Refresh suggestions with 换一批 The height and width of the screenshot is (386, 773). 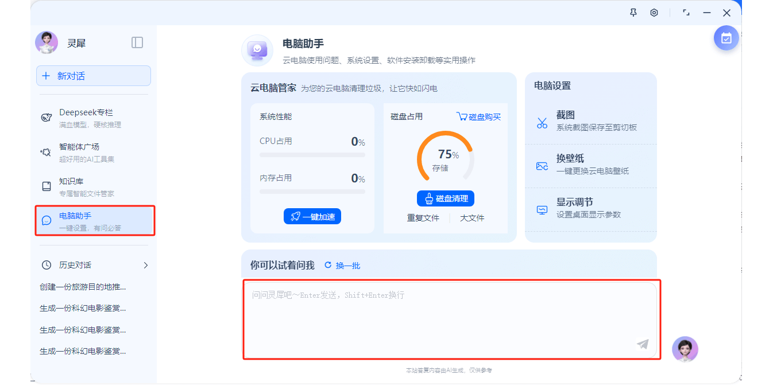pos(342,265)
